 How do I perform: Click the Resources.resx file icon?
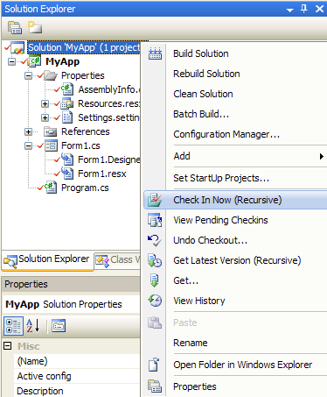click(x=67, y=103)
